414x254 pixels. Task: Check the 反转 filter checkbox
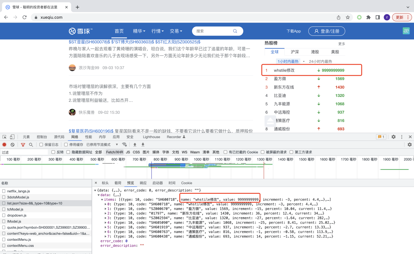53,152
